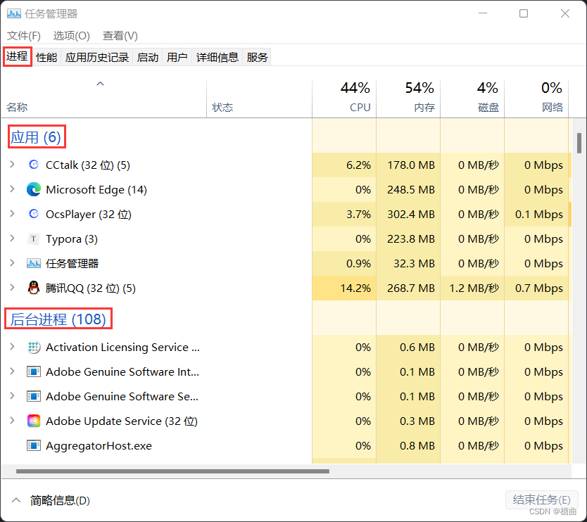
Task: Switch to the 详细信息 tab
Action: (x=217, y=57)
